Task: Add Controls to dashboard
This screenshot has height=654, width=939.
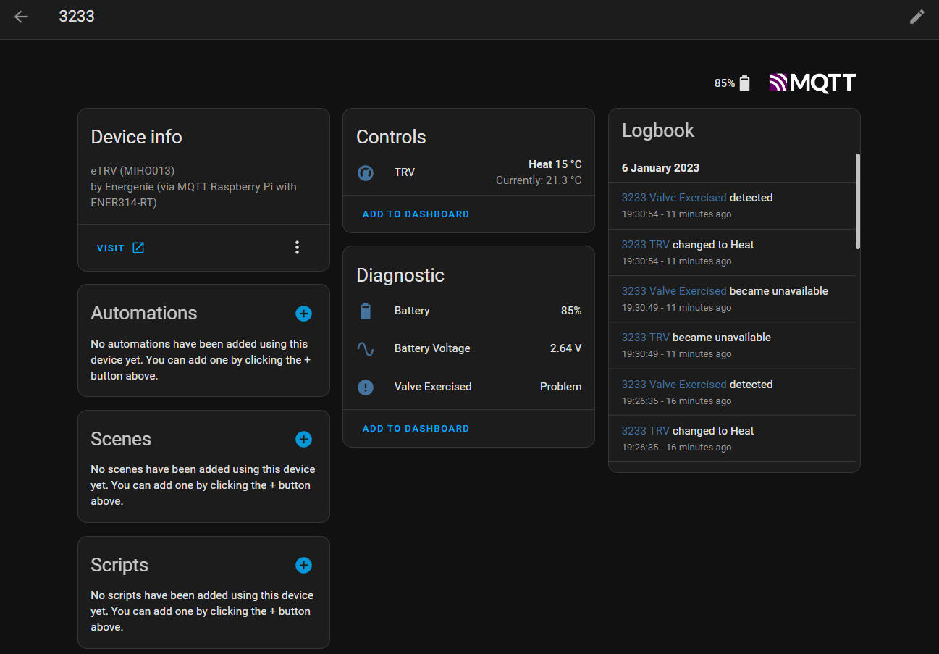Action: [416, 214]
